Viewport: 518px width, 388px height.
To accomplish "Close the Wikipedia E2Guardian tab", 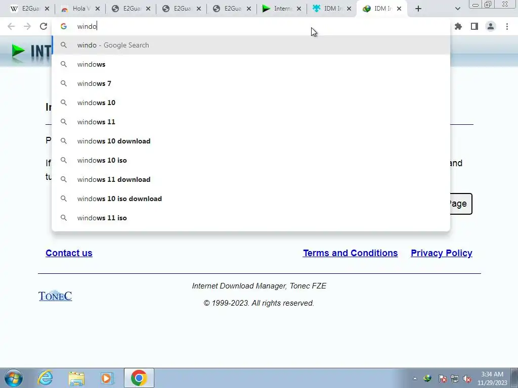I will point(47,9).
